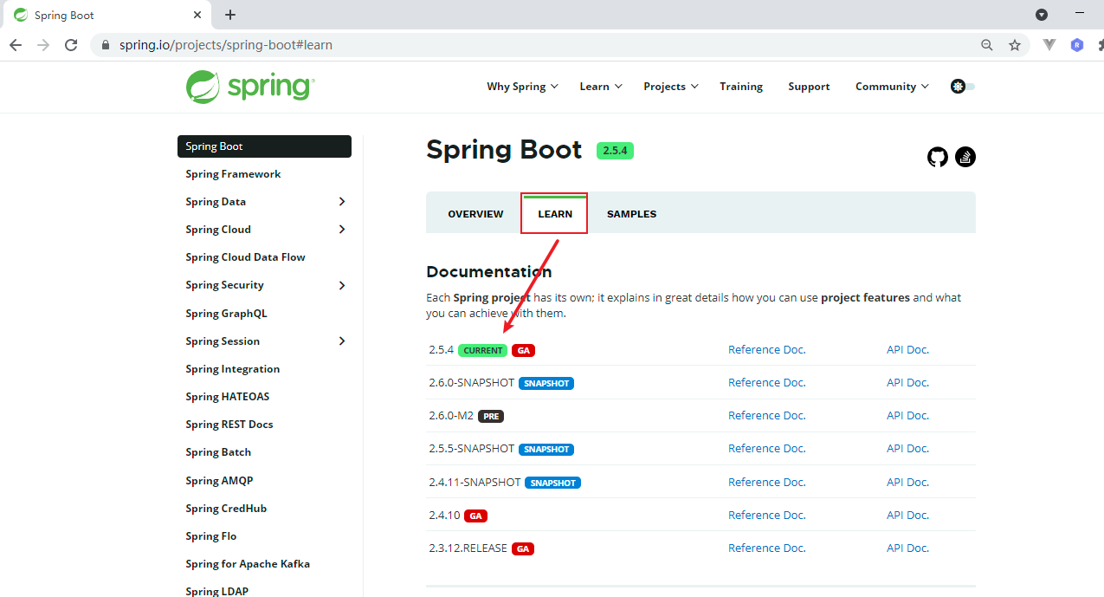
Task: Expand Spring Security submenu chevron
Action: pos(342,285)
